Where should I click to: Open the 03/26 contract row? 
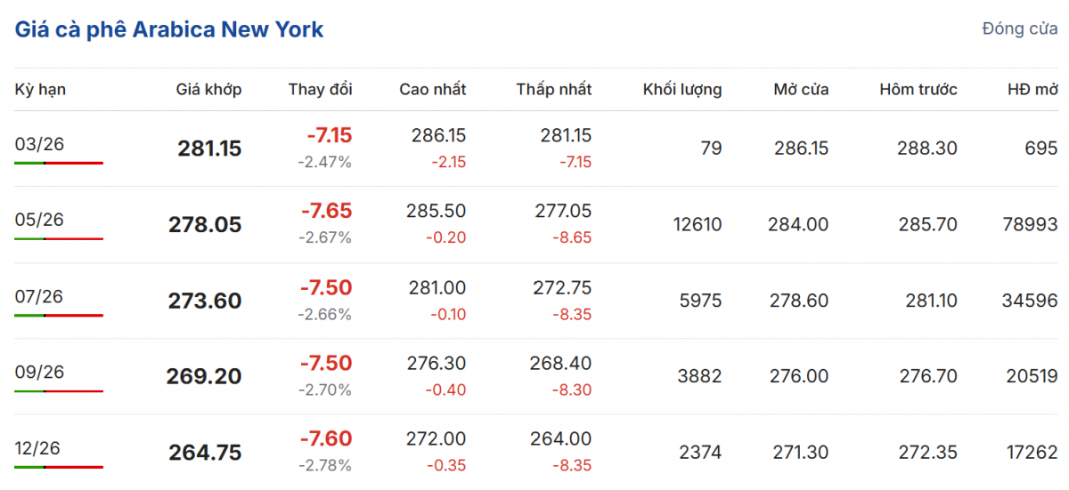pos(40,144)
